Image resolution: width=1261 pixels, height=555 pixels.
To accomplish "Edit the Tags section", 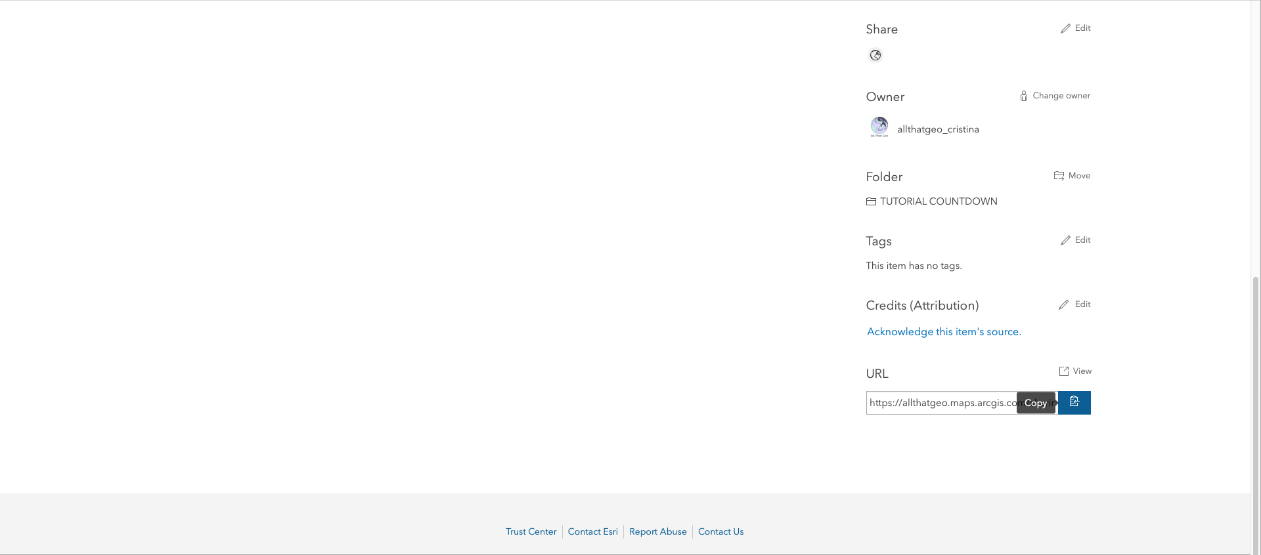I will tap(1075, 240).
